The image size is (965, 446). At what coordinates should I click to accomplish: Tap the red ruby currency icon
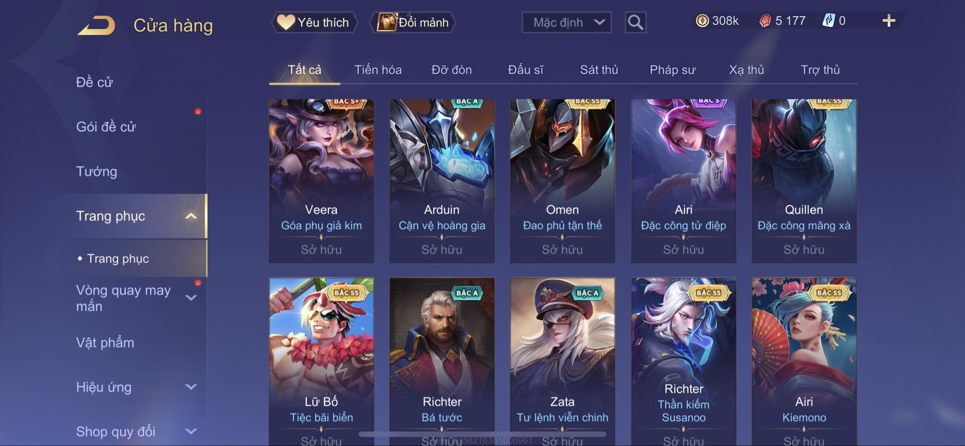[x=765, y=21]
